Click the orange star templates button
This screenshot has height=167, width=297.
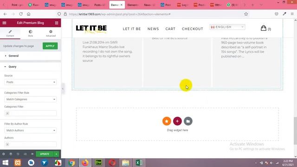167,121
